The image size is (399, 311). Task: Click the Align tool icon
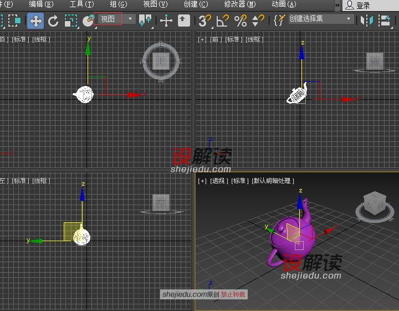[385, 21]
